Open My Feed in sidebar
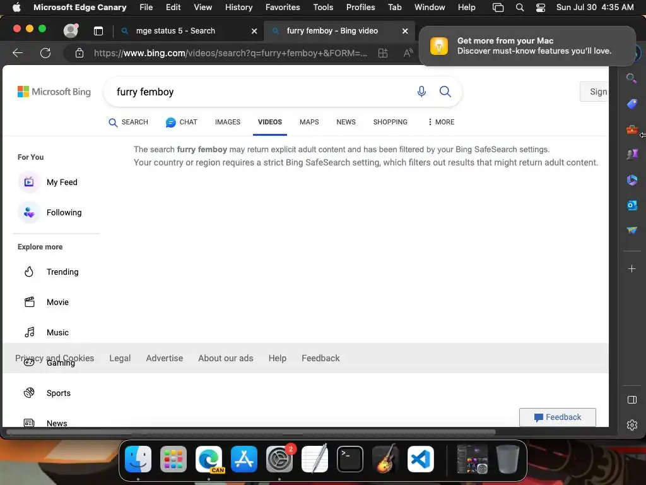The image size is (646, 485). tap(49, 182)
